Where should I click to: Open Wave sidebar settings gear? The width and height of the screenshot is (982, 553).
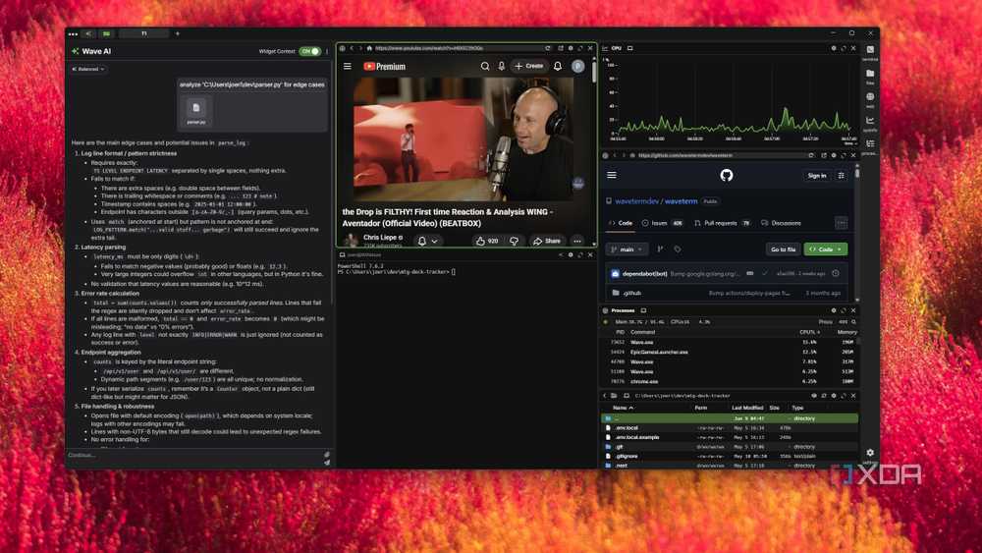(x=870, y=453)
